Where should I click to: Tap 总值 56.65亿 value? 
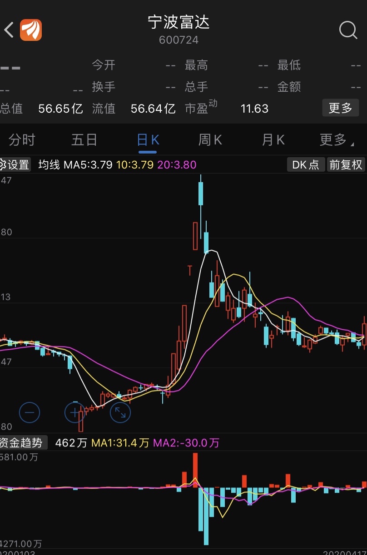[x=60, y=109]
